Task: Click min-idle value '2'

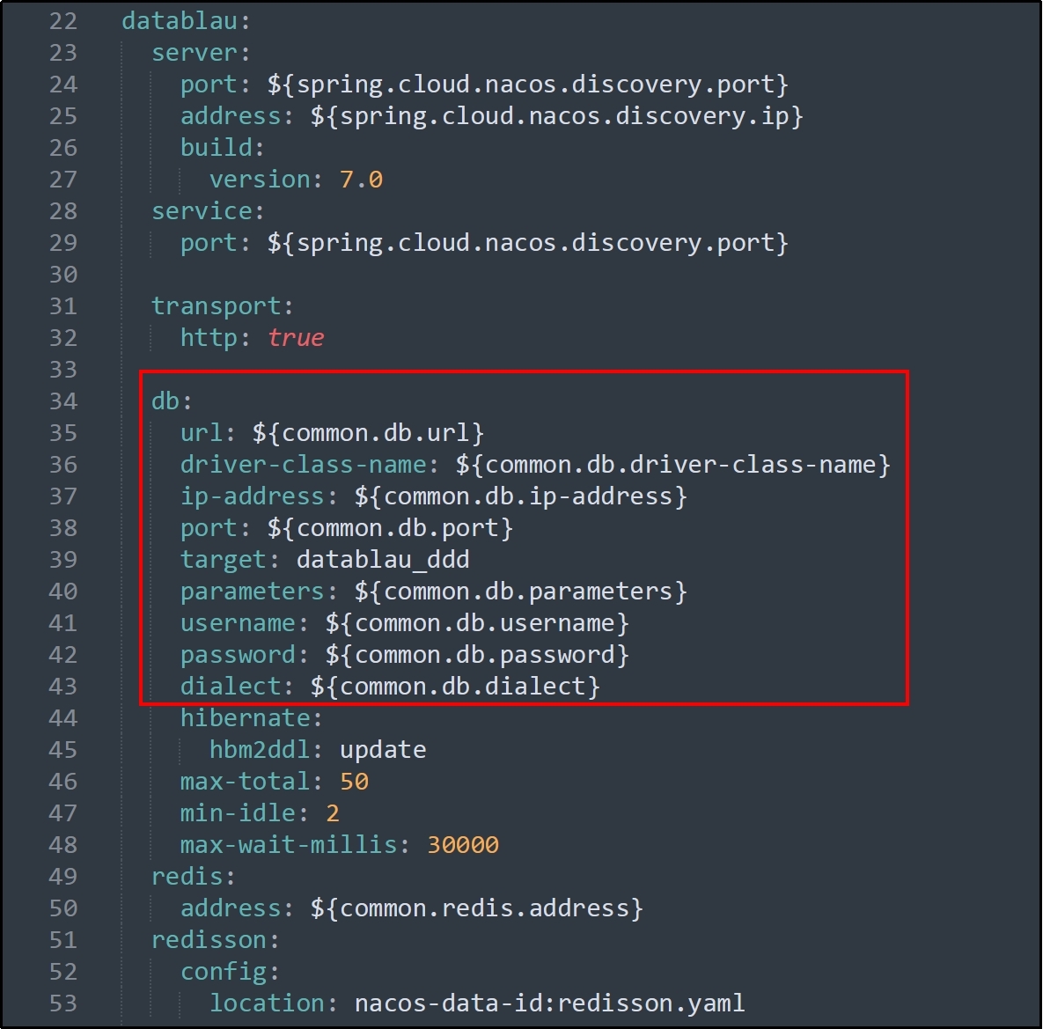Action: pyautogui.click(x=333, y=813)
